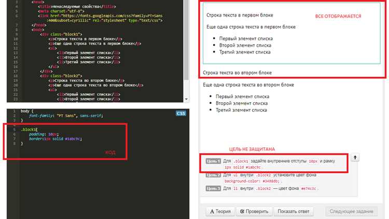Click the #e74c3c color code in goal 3
Image resolution: width=389 pixels, height=219 pixels.
(309, 189)
